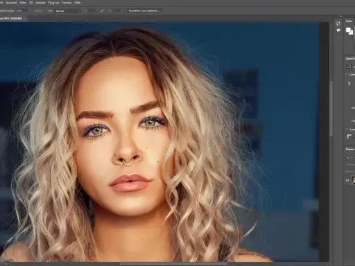
Task: Open the History panel icon
Action: point(338,24)
